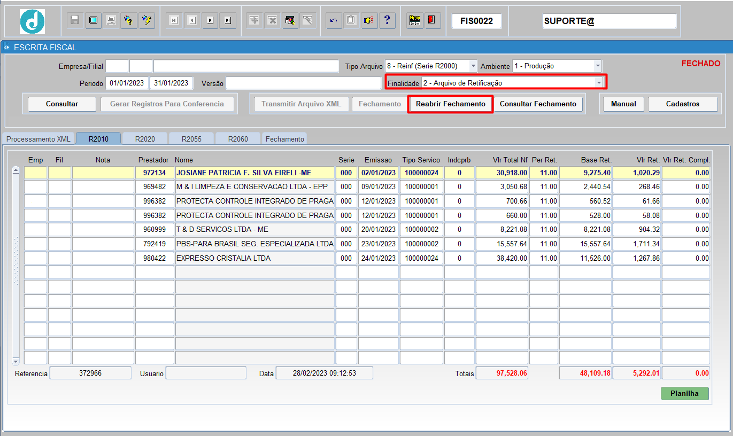Click the FIS0022 program code field
733x436 pixels.
477,21
